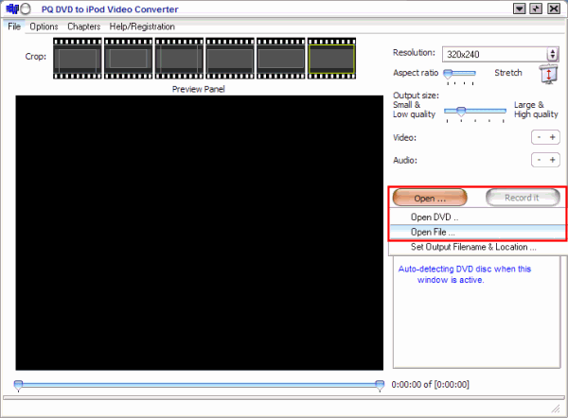Image resolution: width=568 pixels, height=418 pixels.
Task: Select the third crop filmstrip preset
Action: [x=179, y=59]
